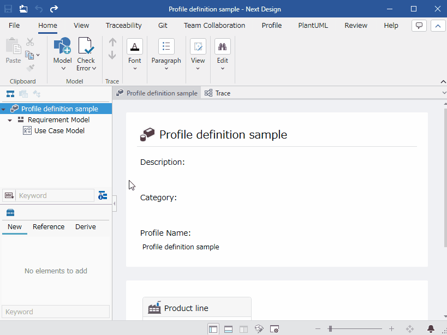447x335 pixels.
Task: Click the Trace up arrow icon
Action: click(112, 43)
